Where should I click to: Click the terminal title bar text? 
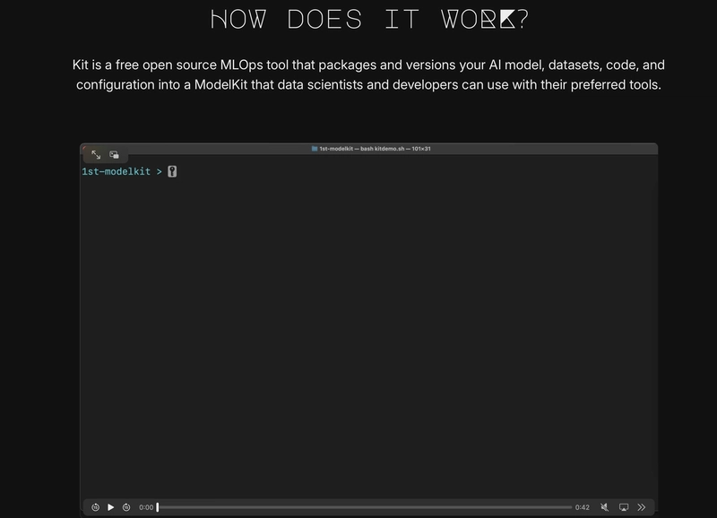pyautogui.click(x=375, y=149)
